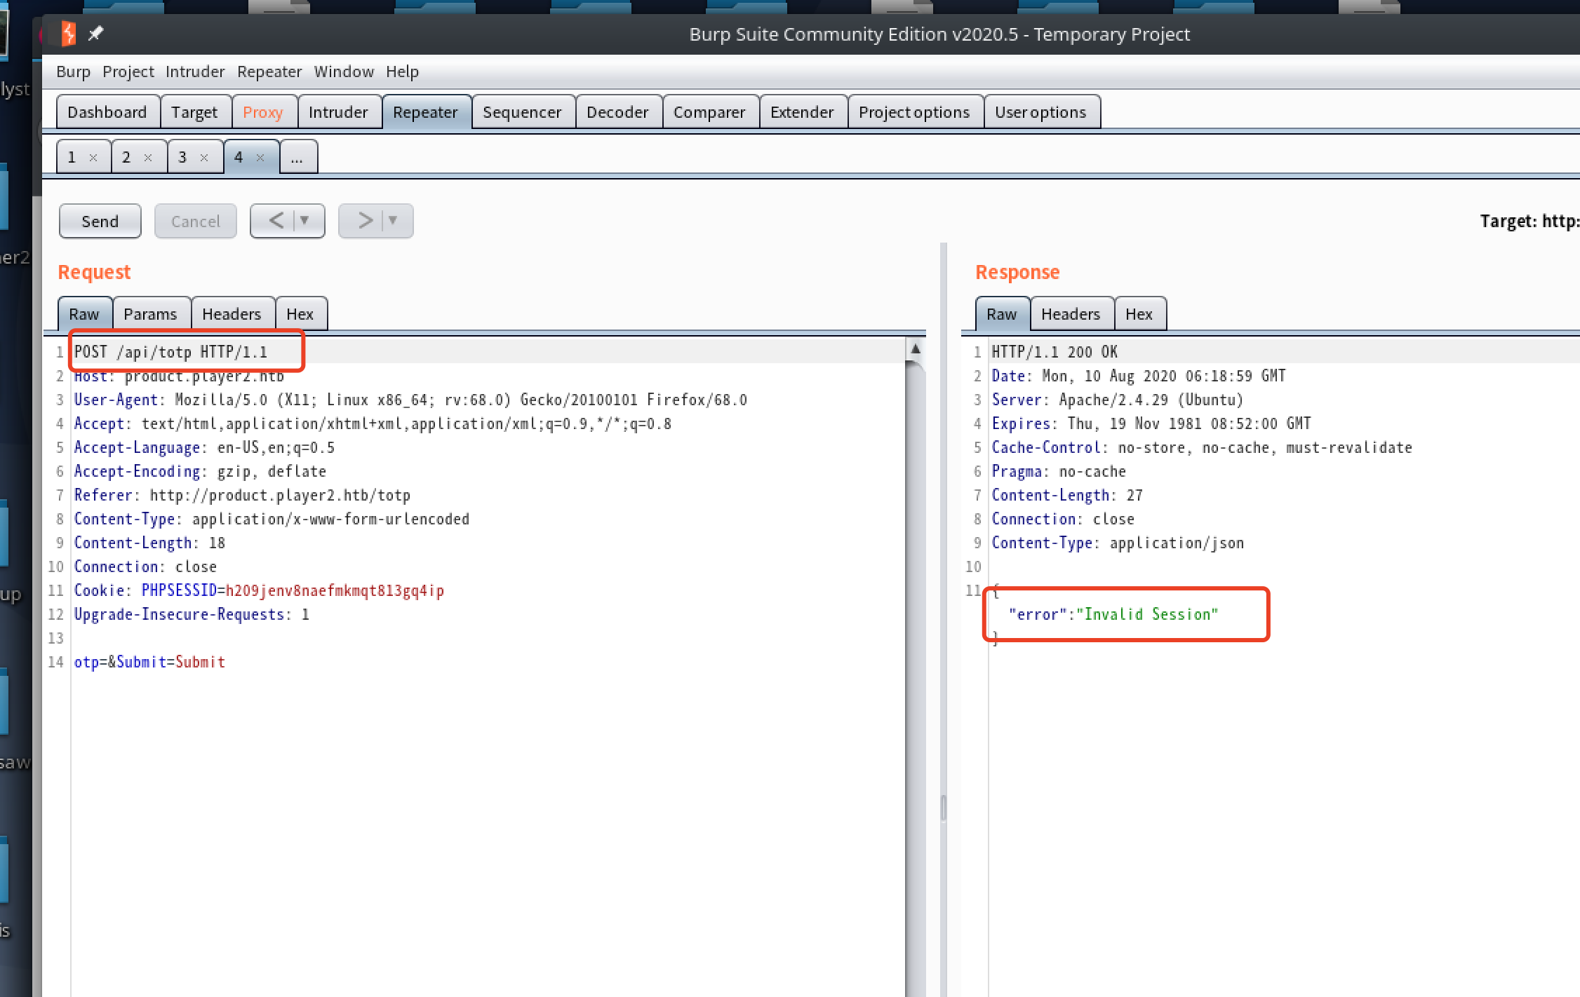Open the Repeater menu in menu bar

pos(269,72)
